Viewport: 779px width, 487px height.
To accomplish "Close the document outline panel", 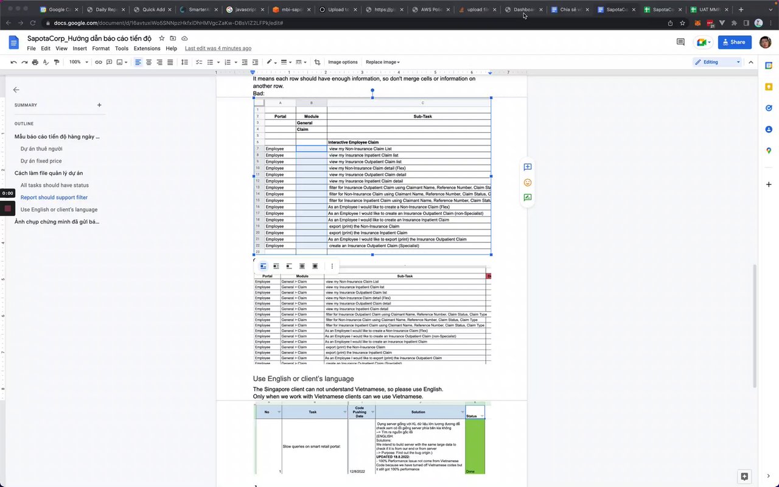I will tap(16, 89).
